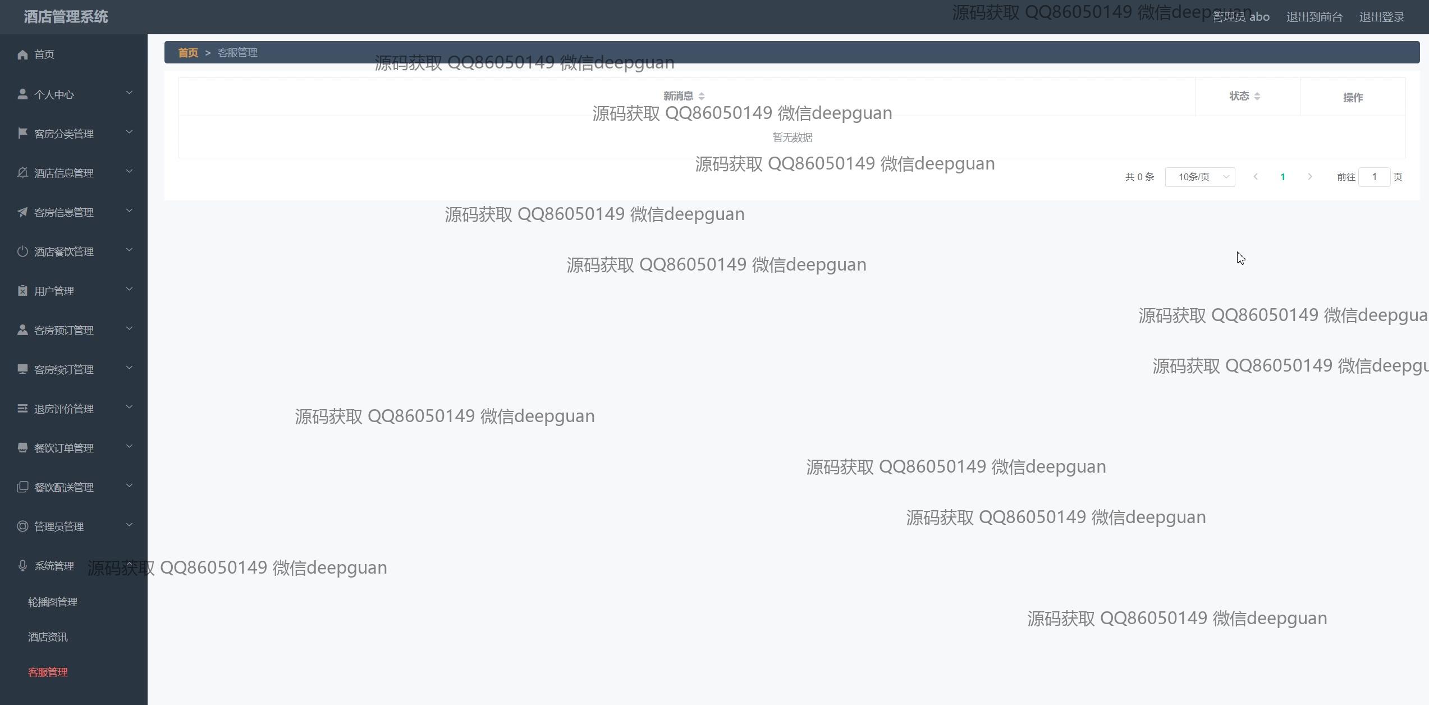Open the 10条/页 page size dropdown
This screenshot has height=705, width=1429.
tap(1200, 177)
